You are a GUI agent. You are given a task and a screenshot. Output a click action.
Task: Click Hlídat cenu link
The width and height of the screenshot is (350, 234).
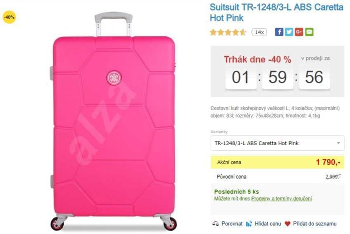267,224
